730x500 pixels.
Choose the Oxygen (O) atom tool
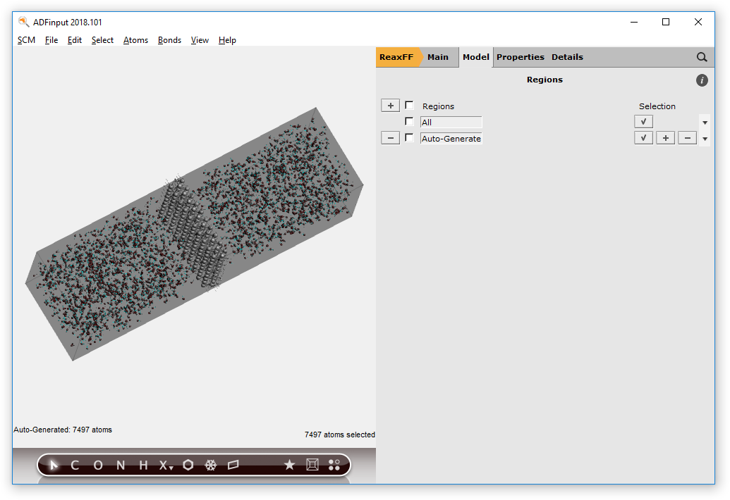tap(98, 465)
